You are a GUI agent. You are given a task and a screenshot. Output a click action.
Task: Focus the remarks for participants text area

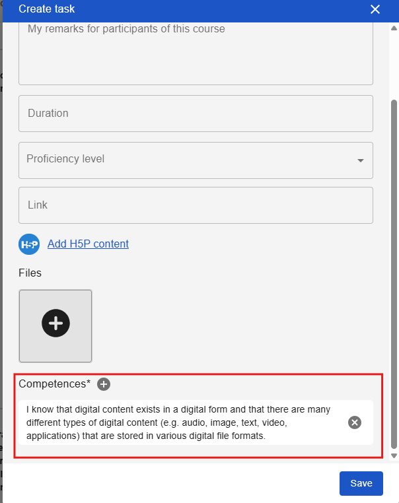point(196,53)
